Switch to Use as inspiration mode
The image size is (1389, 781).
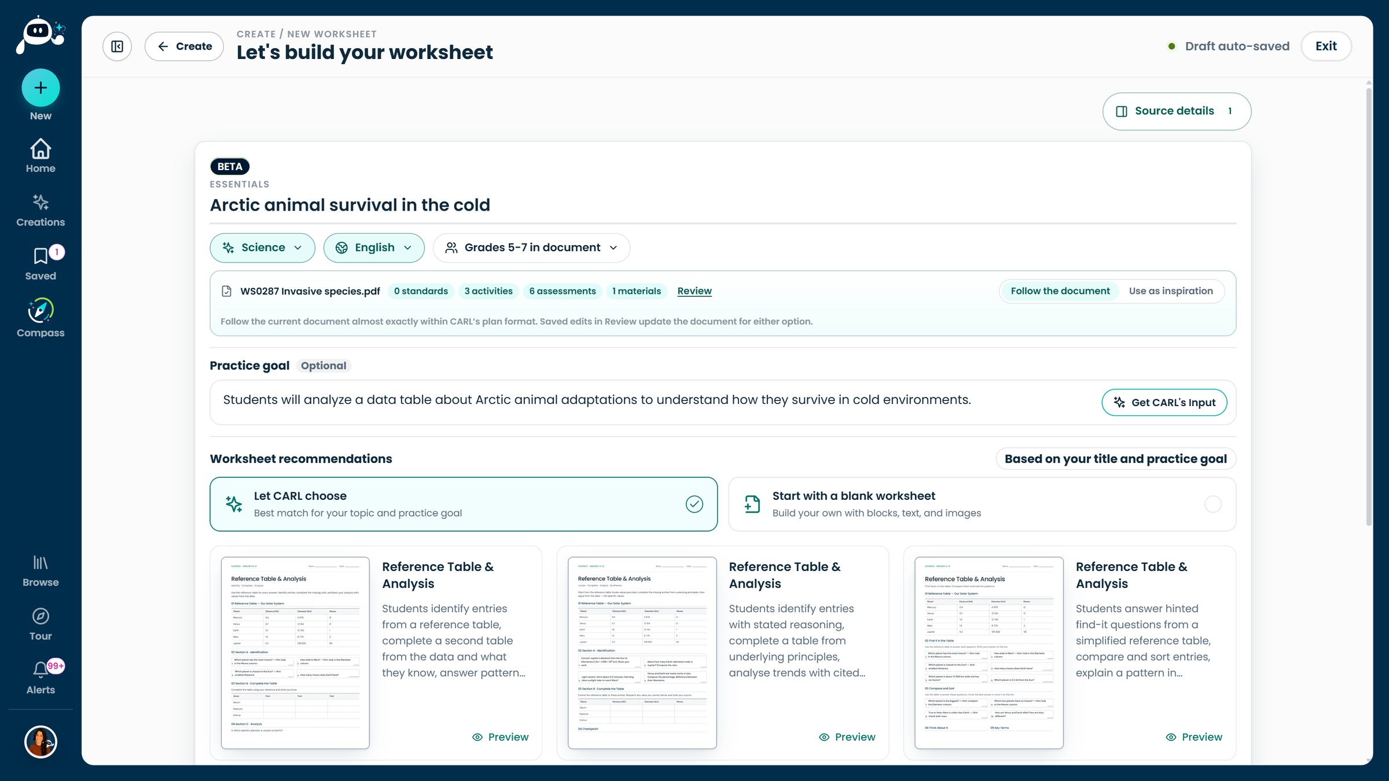1171,291
